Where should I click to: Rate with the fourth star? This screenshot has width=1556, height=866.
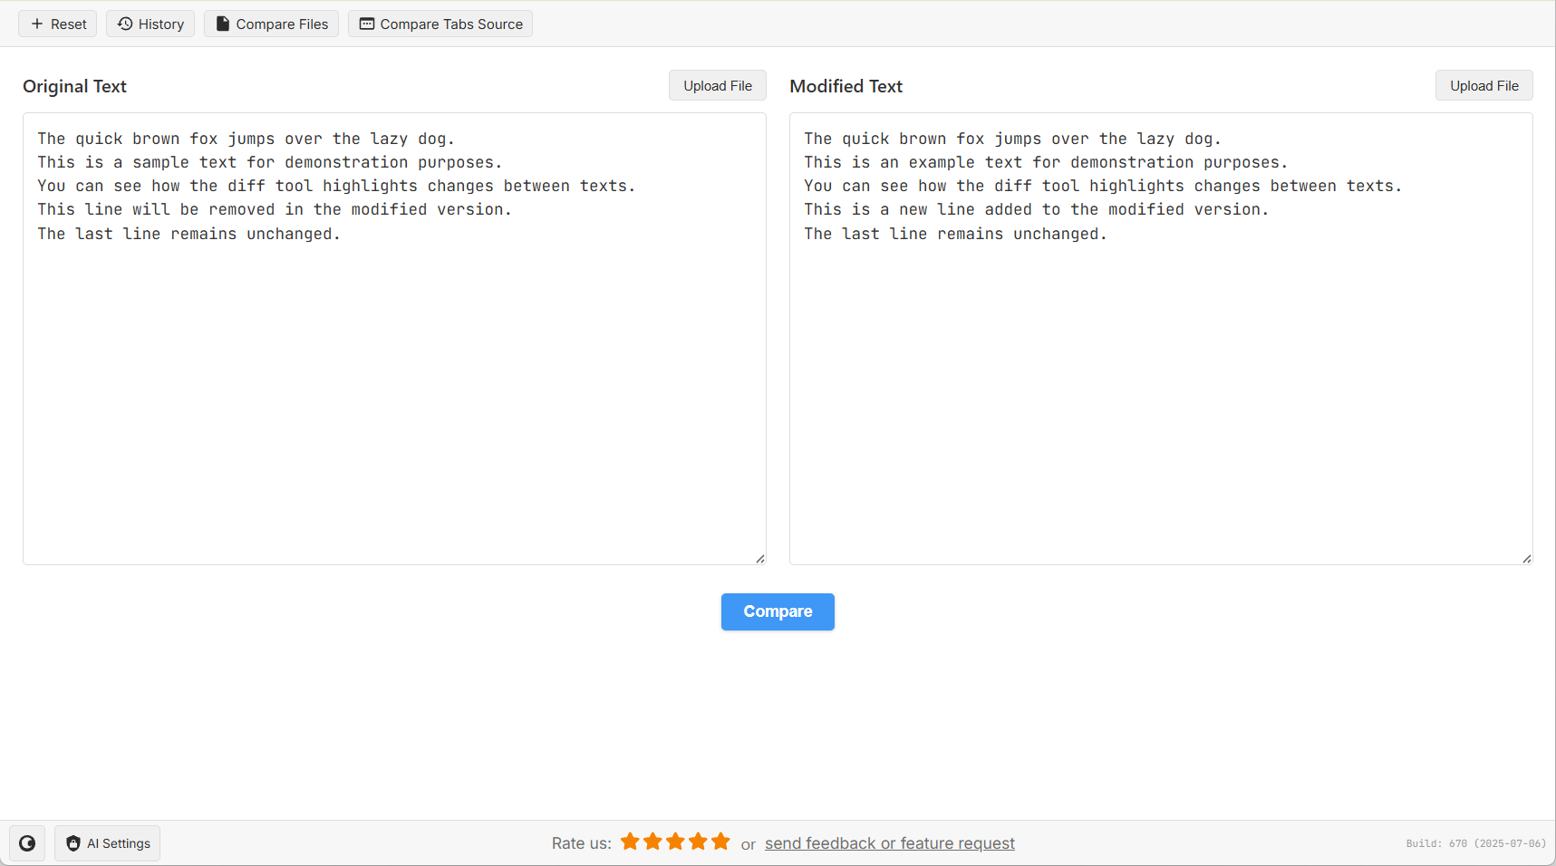click(x=698, y=842)
